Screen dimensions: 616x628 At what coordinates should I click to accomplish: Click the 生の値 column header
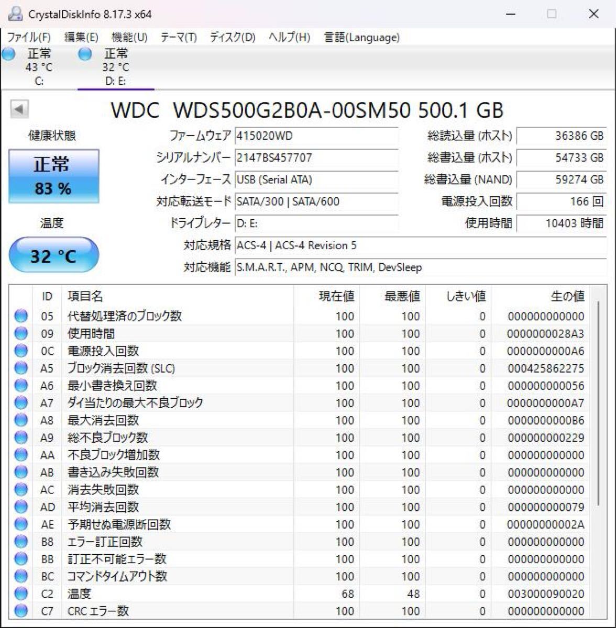click(541, 296)
